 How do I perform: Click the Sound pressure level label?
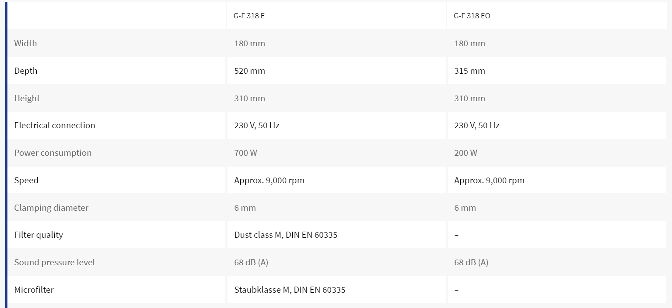point(54,262)
